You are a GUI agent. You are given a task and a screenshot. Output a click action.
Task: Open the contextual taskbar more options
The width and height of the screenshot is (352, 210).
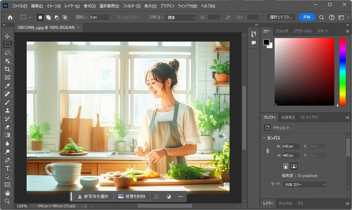click(x=181, y=196)
